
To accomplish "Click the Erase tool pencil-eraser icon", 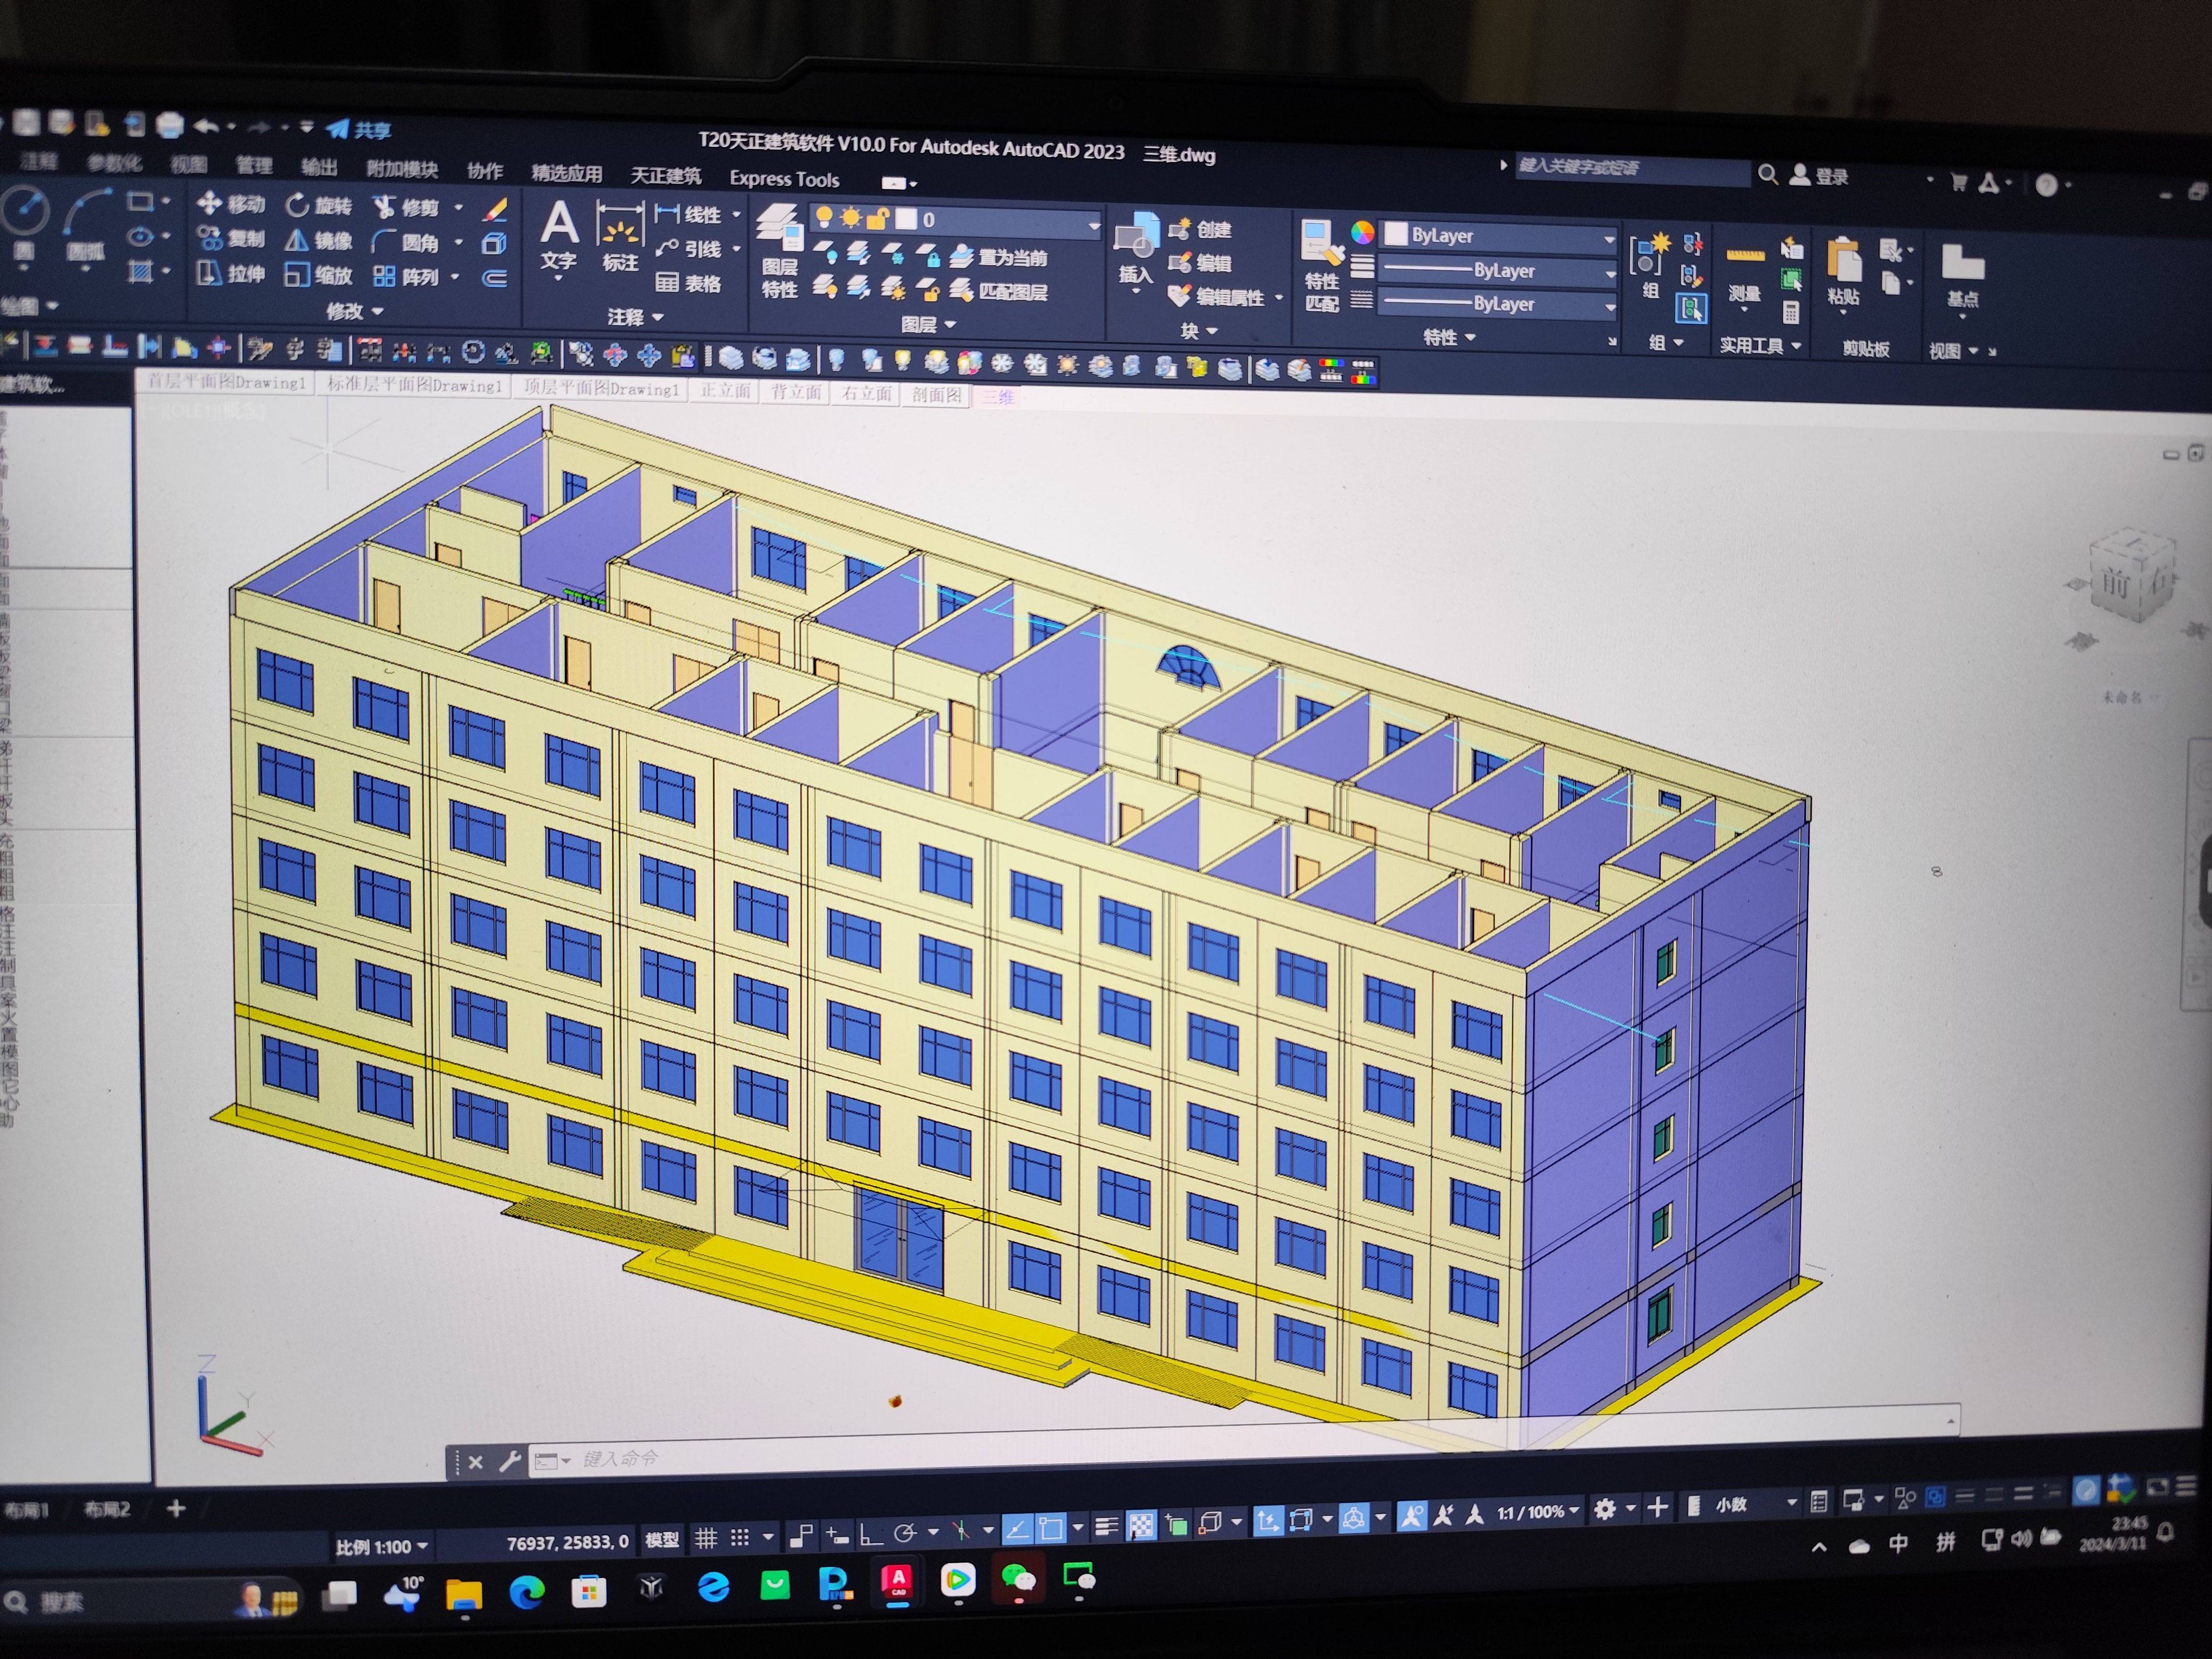I will [495, 210].
